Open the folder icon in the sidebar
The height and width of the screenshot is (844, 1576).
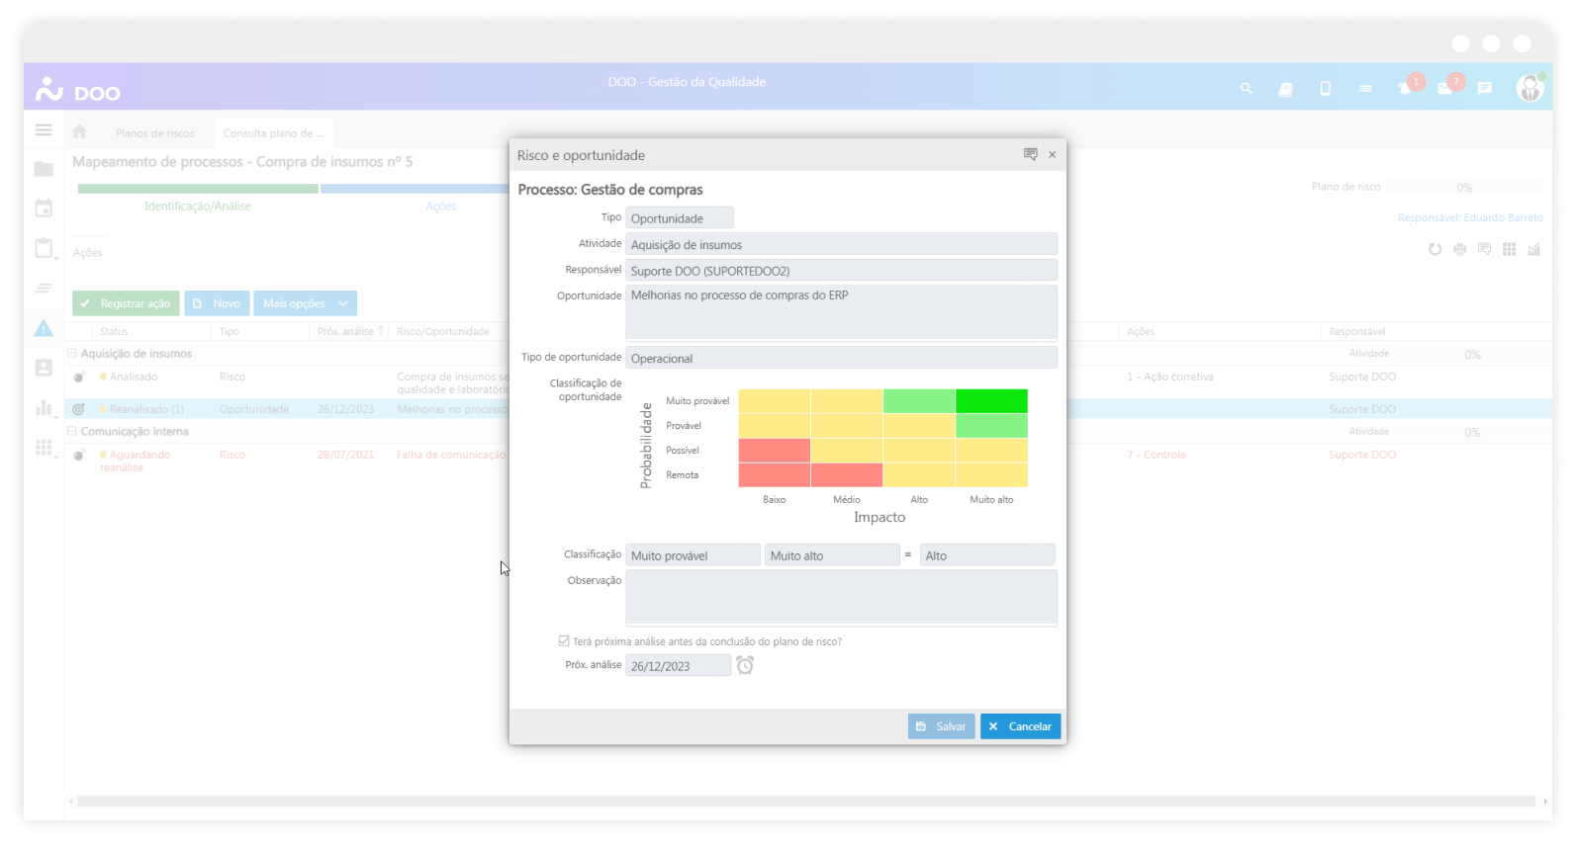click(44, 169)
